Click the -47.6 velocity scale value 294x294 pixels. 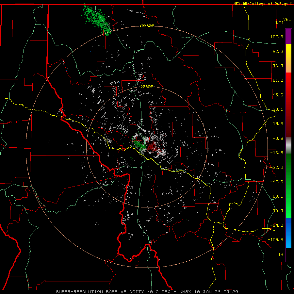pyautogui.click(x=277, y=182)
